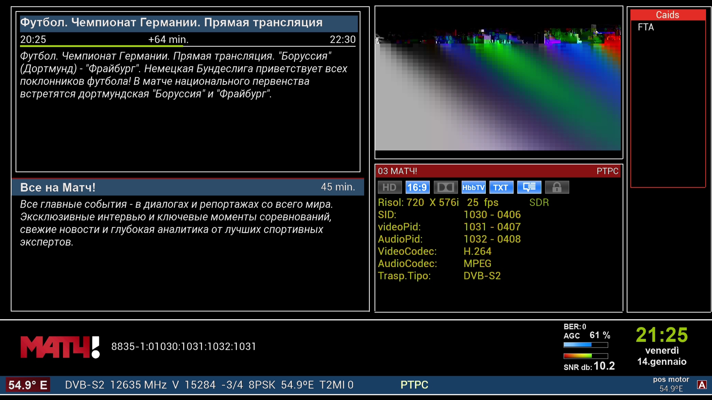Screen dimensions: 712x400
Task: Click the resolution value 720 X 576i
Action: pos(433,203)
